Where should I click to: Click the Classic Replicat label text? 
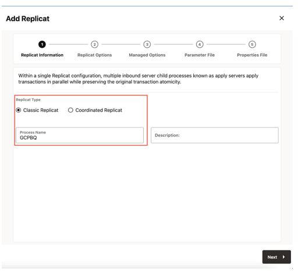(x=41, y=110)
